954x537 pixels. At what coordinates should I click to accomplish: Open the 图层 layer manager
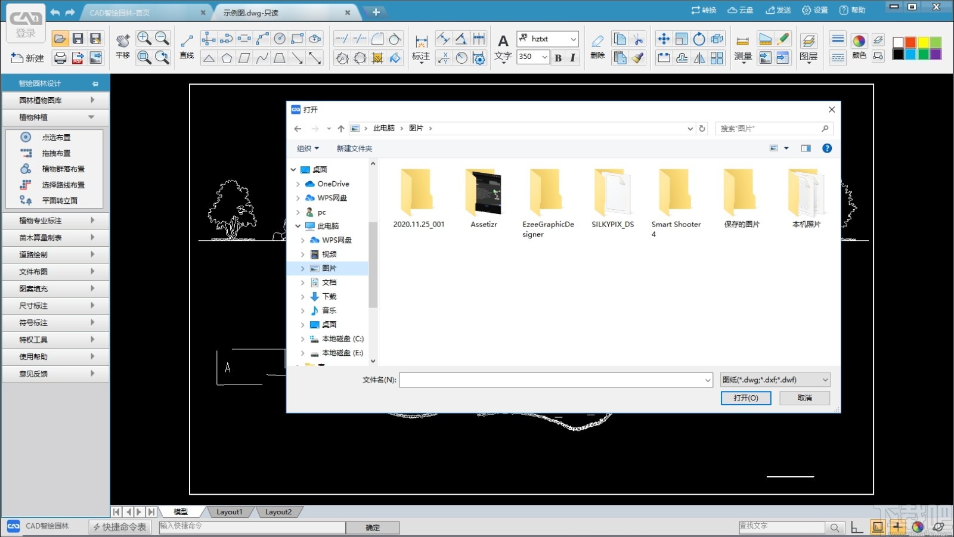click(x=809, y=48)
